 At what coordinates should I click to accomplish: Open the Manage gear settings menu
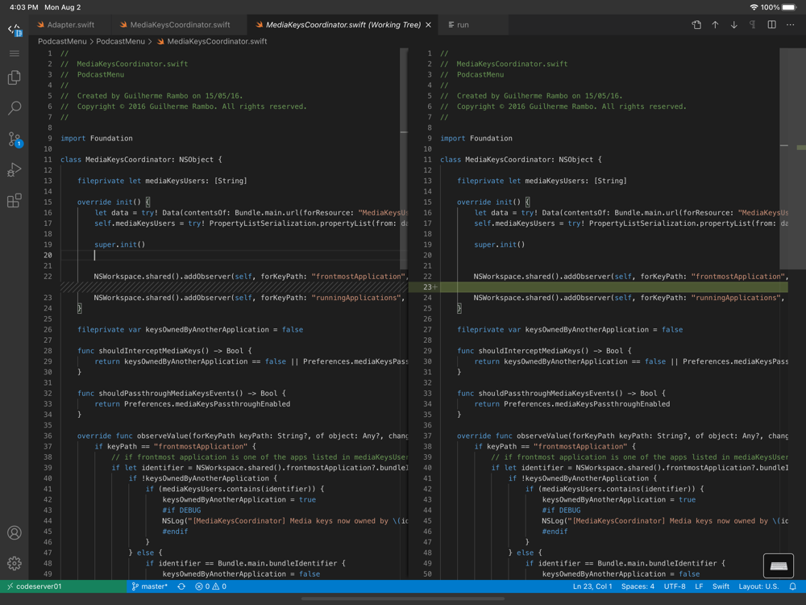[15, 563]
